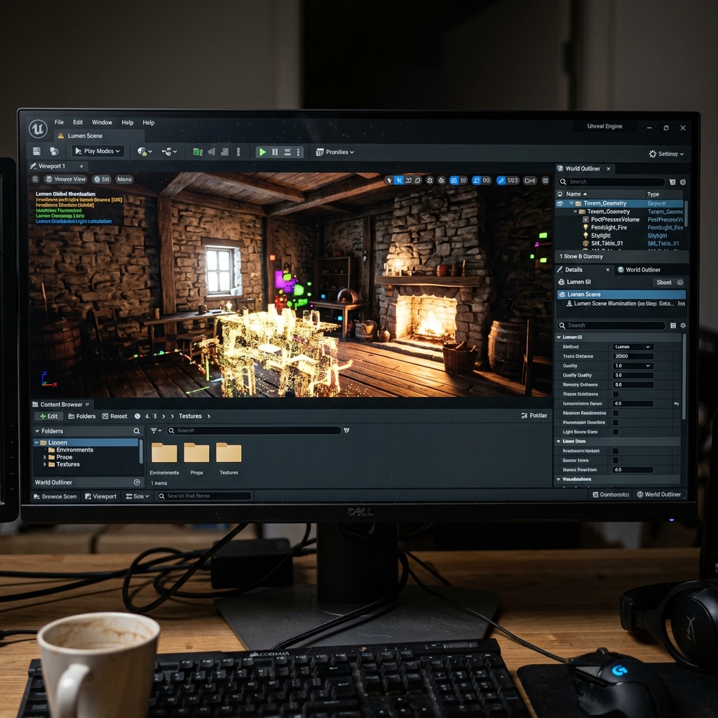Collapse the Folderrs section arrow
Image resolution: width=718 pixels, height=718 pixels.
37,431
